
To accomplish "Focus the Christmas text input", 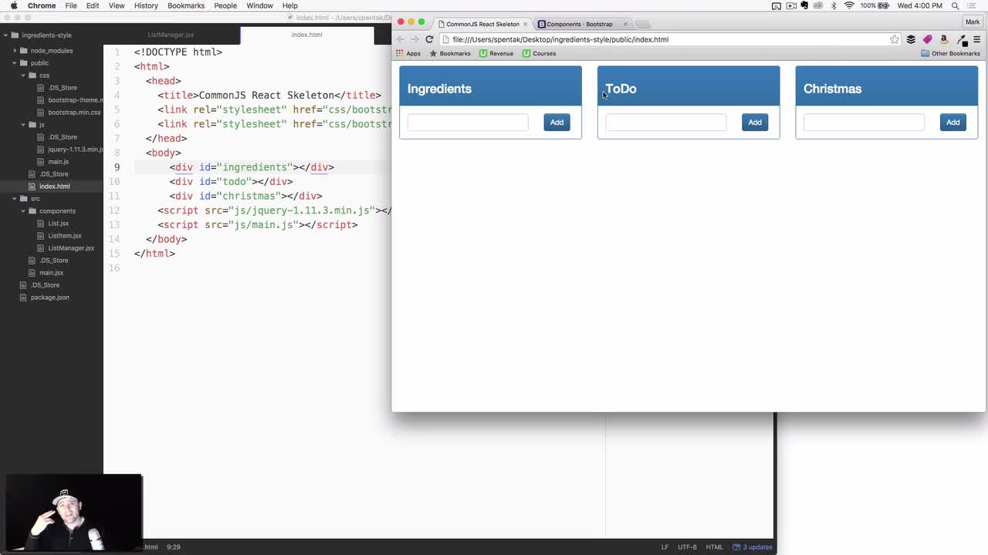I will [x=864, y=123].
